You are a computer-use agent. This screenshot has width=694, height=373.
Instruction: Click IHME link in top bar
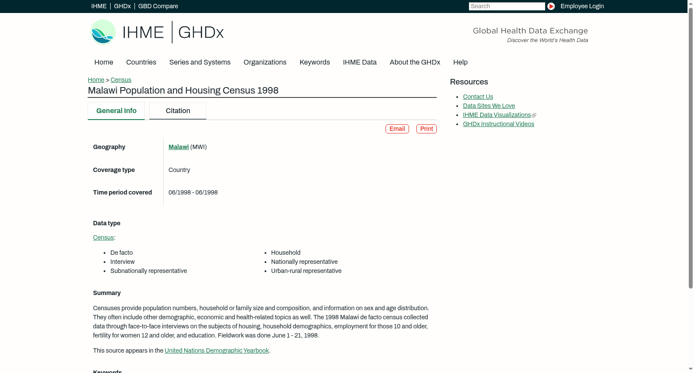click(x=99, y=6)
